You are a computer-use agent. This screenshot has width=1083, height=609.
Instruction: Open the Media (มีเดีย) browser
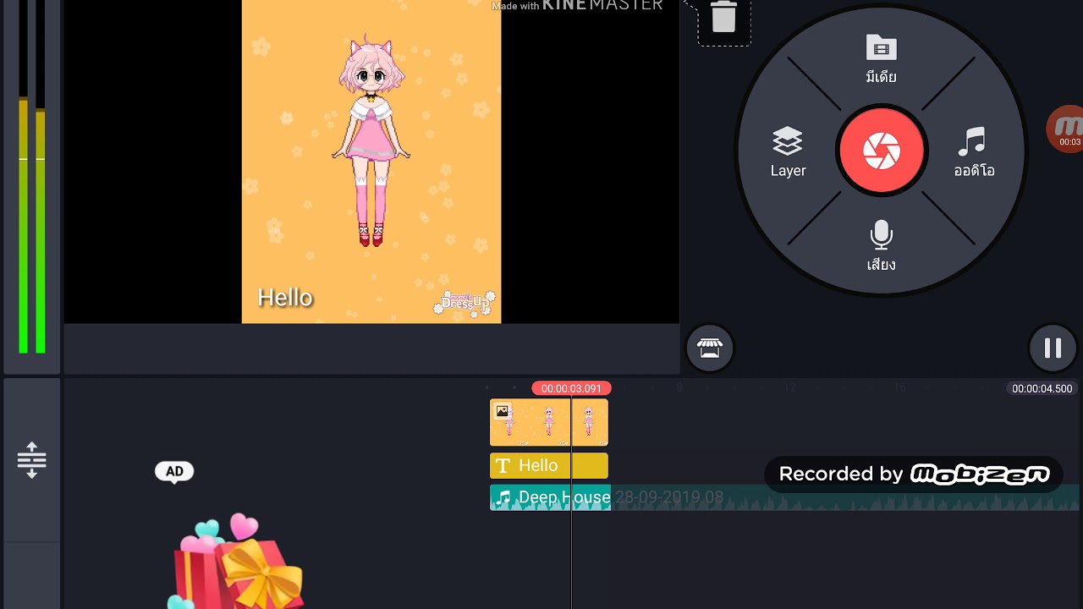point(881,59)
